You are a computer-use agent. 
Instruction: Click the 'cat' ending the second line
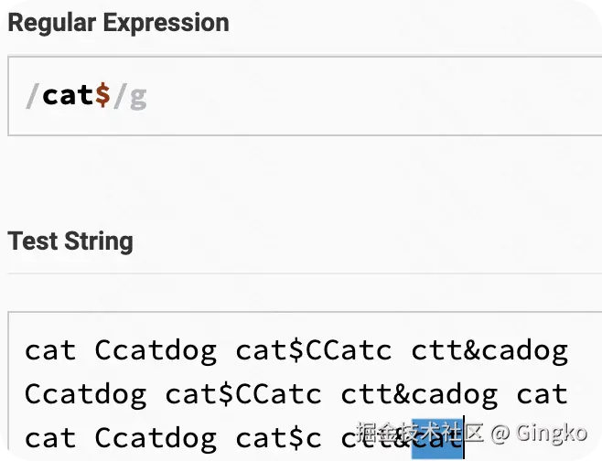tap(542, 395)
